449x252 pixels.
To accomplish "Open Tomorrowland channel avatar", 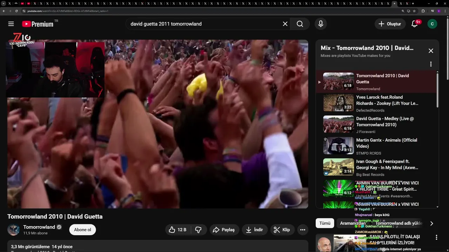I will 13,230.
